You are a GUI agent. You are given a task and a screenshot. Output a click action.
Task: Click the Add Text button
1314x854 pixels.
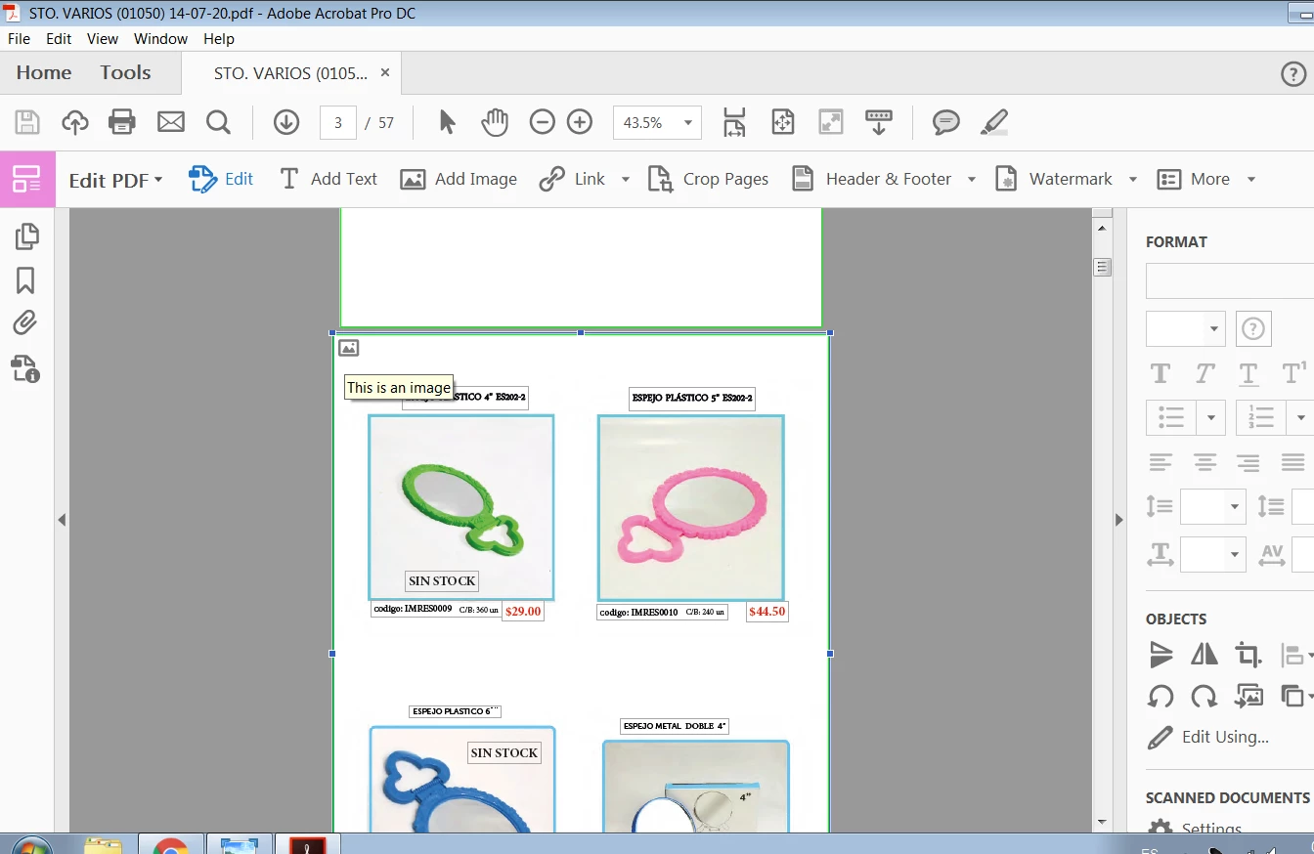(x=328, y=180)
